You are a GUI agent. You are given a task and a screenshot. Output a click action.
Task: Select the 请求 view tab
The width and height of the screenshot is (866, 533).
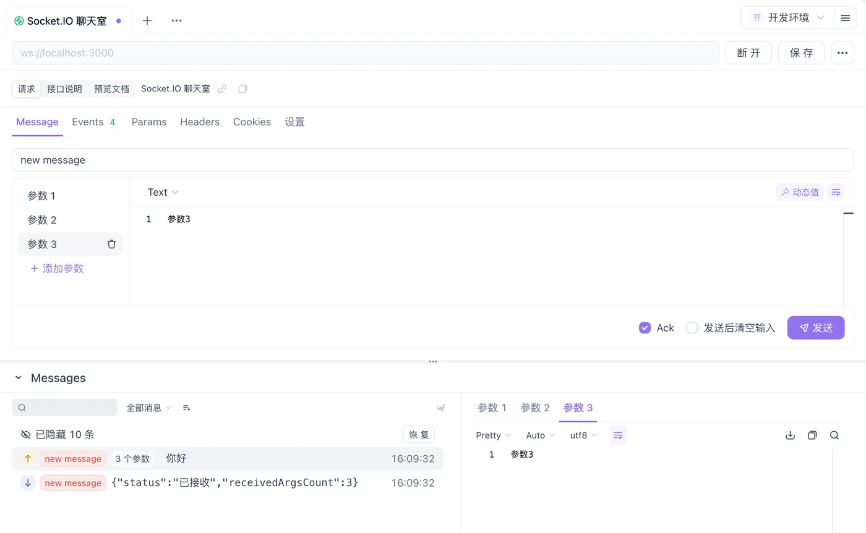[27, 89]
